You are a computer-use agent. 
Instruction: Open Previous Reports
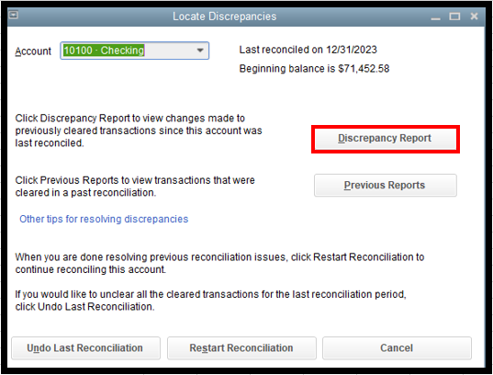[x=386, y=185]
